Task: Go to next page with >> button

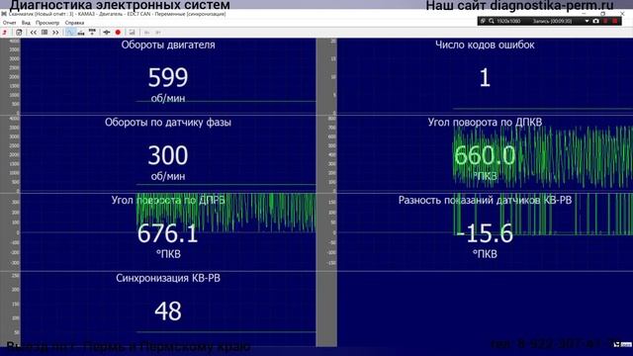Action: (x=55, y=33)
